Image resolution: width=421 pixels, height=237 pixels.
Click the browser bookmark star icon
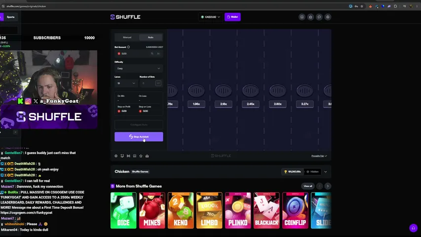(362, 6)
